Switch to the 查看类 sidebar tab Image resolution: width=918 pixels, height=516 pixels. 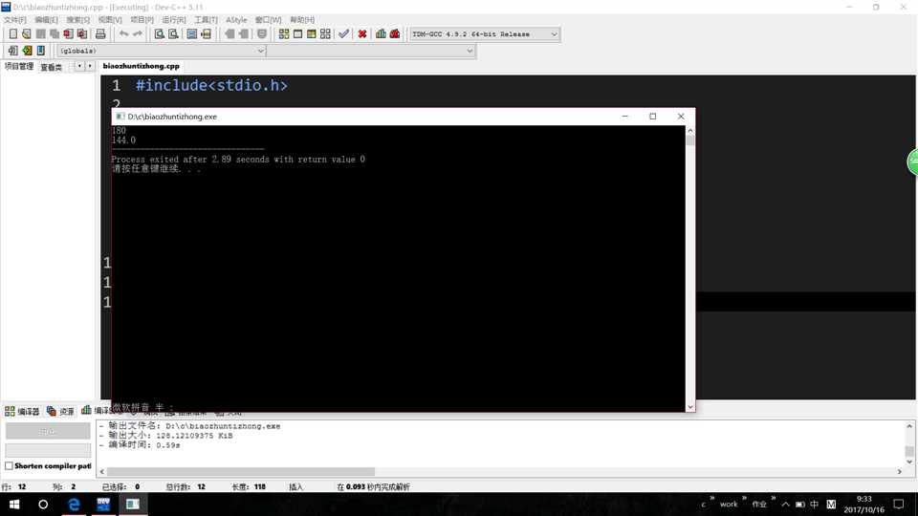[x=51, y=67]
